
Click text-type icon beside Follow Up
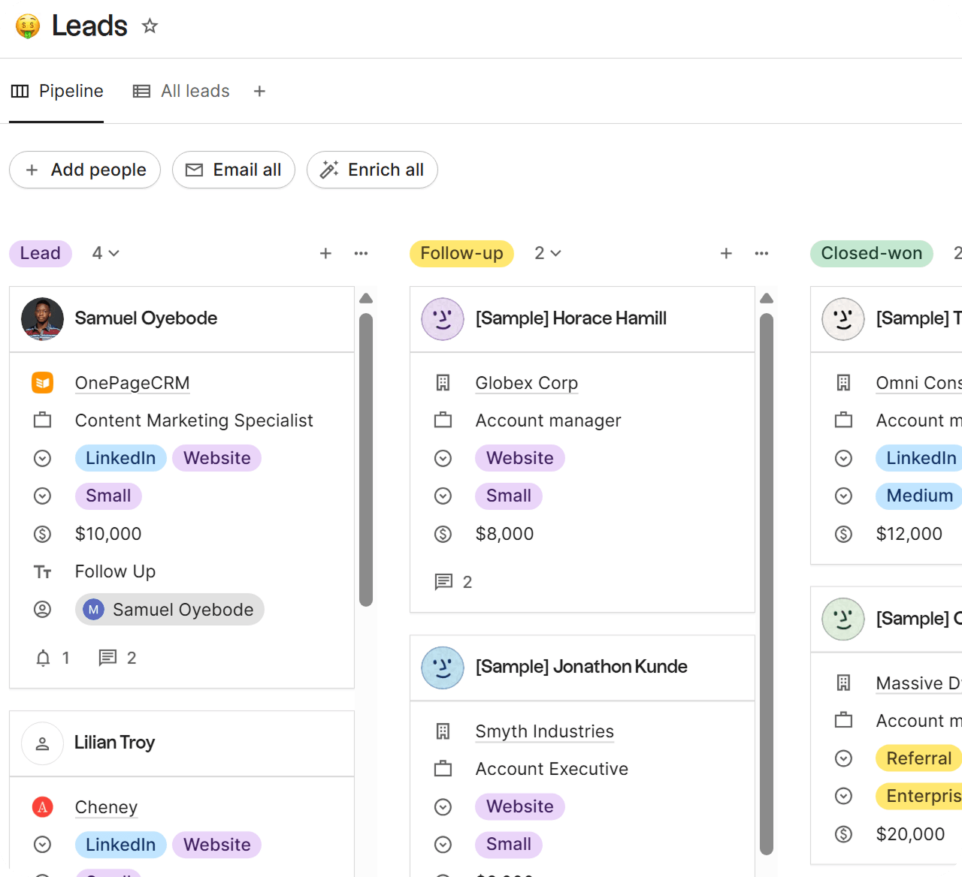point(43,572)
